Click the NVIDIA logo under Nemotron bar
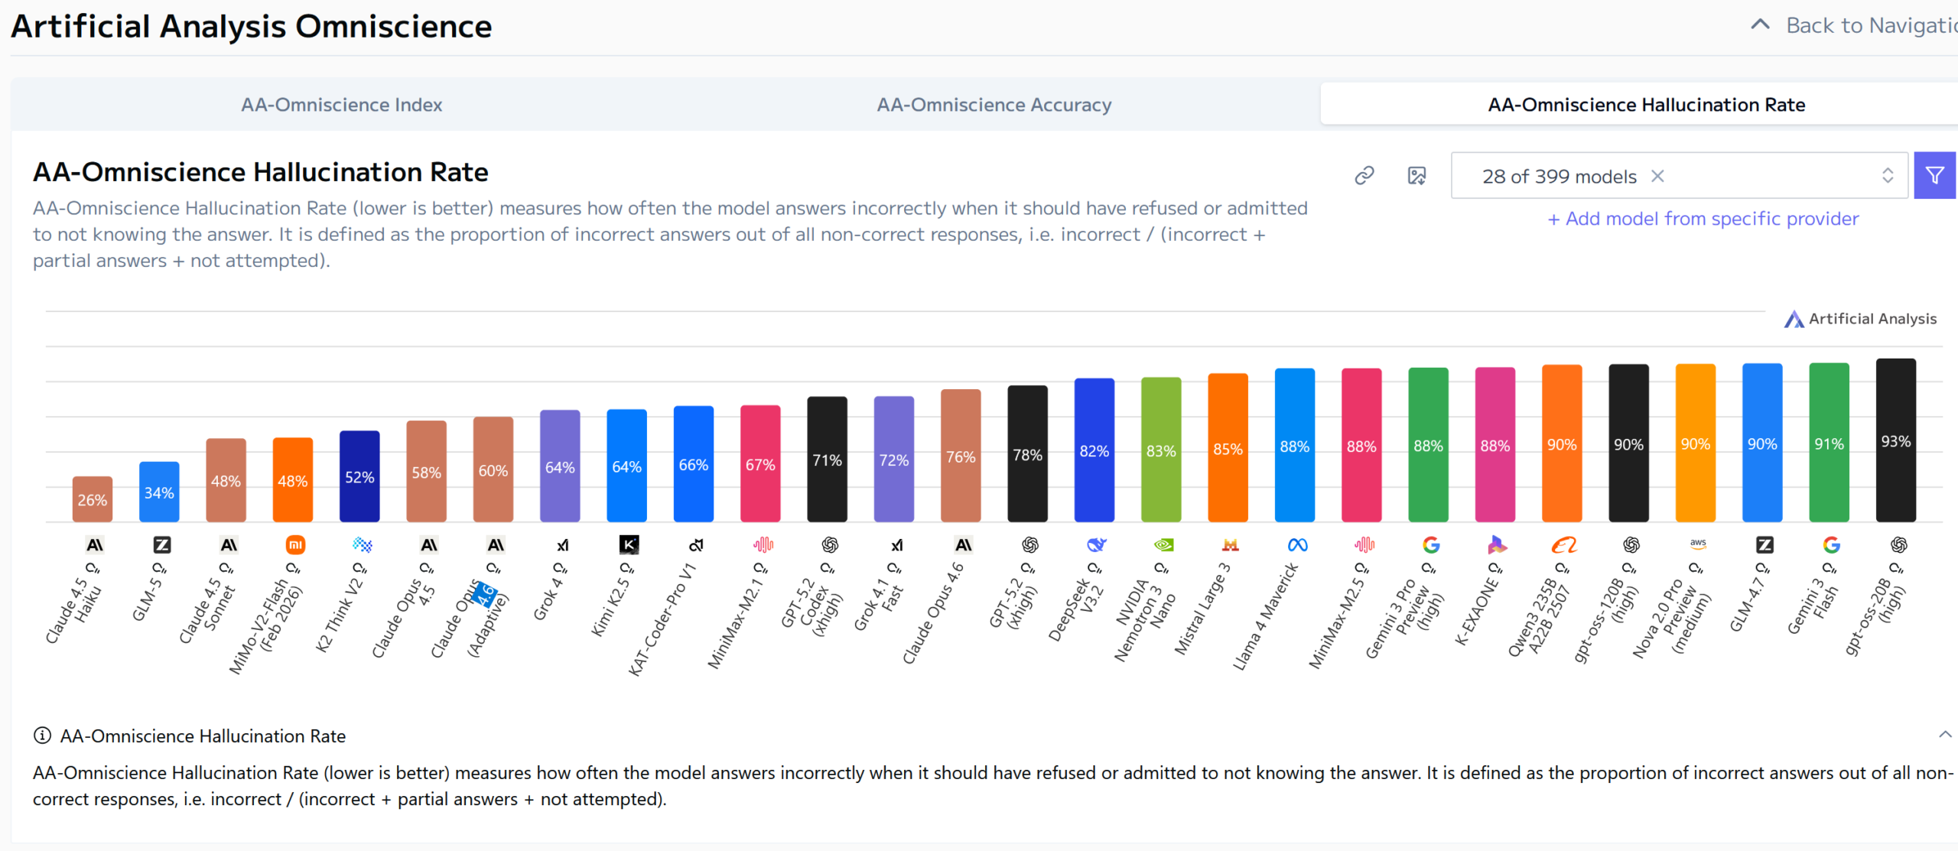The width and height of the screenshot is (1958, 851). [1163, 545]
